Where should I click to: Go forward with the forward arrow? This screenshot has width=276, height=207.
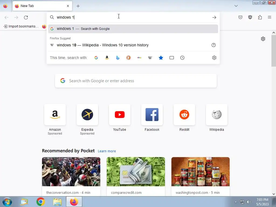(16, 18)
